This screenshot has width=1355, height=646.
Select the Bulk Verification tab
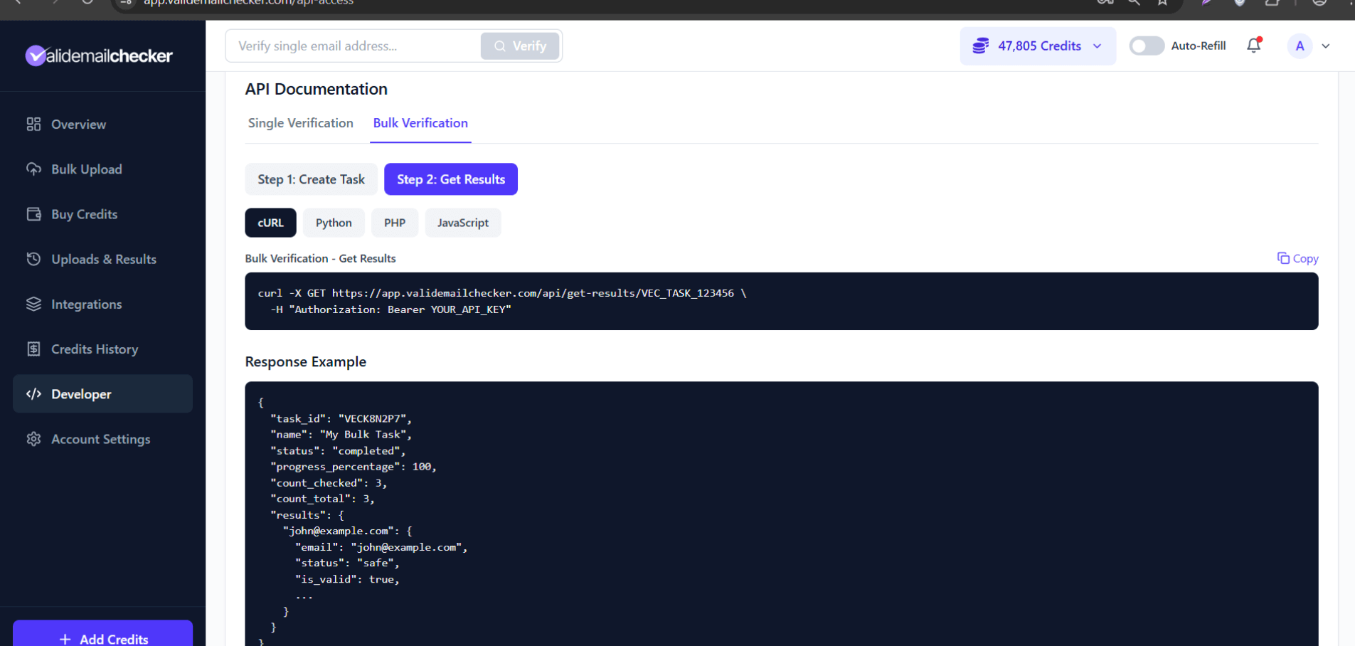point(420,123)
